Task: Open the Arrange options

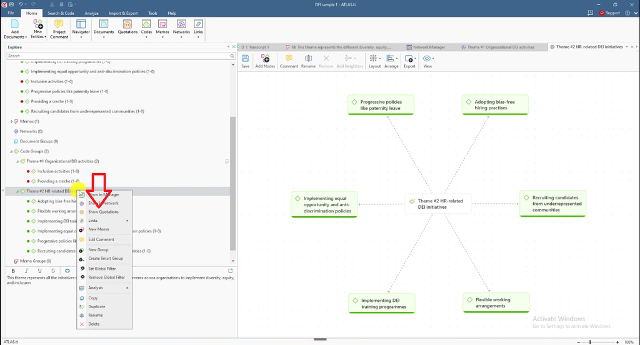Action: [391, 61]
